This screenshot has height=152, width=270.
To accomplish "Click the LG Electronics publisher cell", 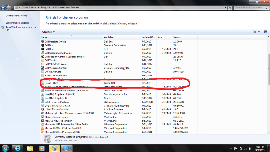I will click(x=111, y=102).
